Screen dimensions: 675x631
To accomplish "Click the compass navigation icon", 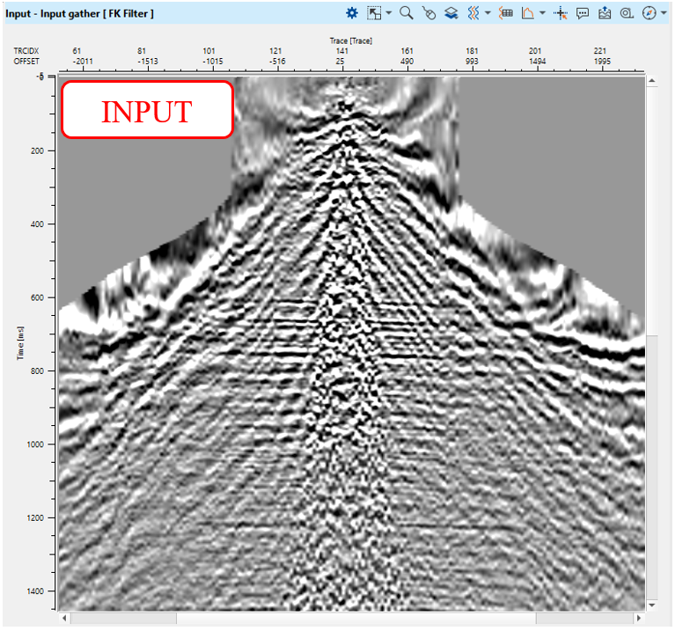I will 649,12.
